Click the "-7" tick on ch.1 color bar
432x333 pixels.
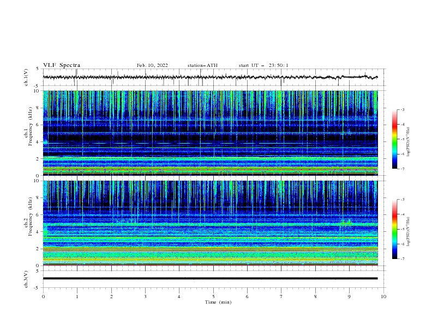coord(403,169)
